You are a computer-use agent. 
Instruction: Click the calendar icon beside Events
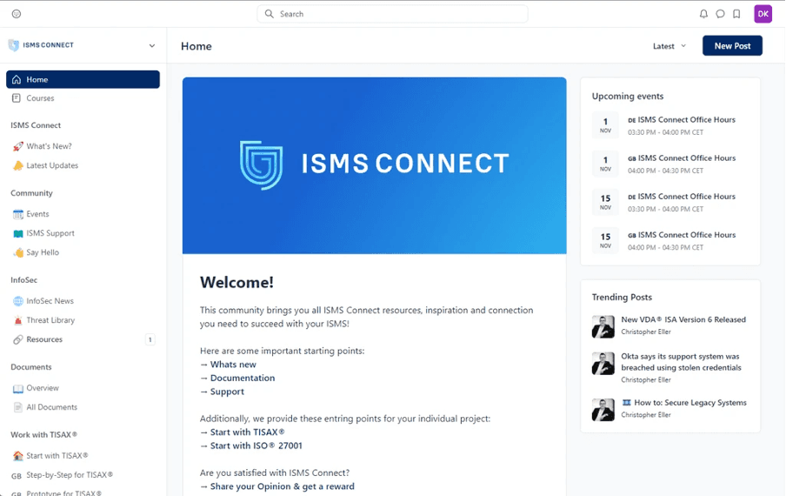18,214
